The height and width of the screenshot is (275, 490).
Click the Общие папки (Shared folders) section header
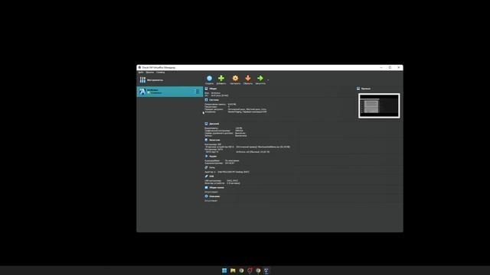217,188
